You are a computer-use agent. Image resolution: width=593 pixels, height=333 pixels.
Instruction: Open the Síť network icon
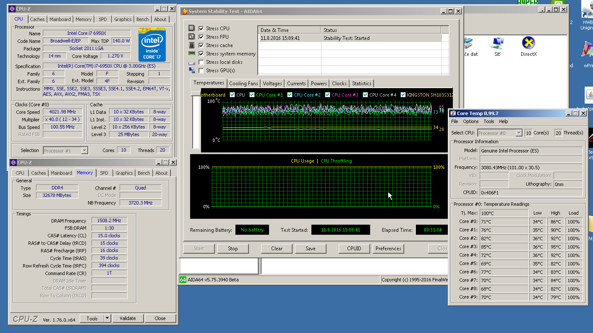point(498,43)
